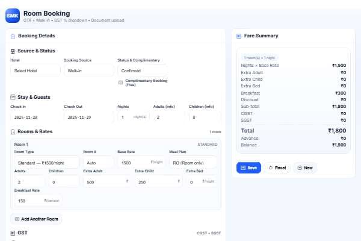Click the Balance ₹1,800 value
The image size is (361, 241).
point(339,145)
